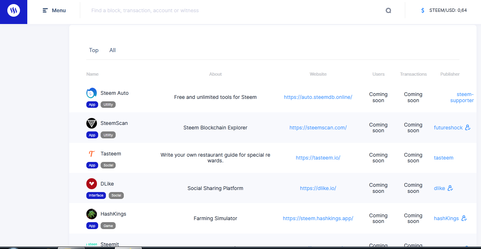Click the Website column header
This screenshot has height=249, width=481.
[x=318, y=74]
